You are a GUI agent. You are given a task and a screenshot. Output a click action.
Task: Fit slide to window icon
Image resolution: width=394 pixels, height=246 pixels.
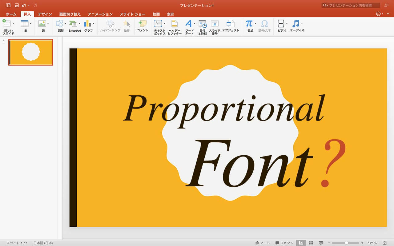384,243
